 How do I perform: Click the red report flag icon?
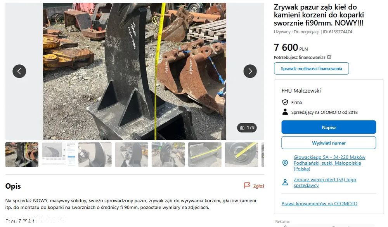click(x=247, y=186)
